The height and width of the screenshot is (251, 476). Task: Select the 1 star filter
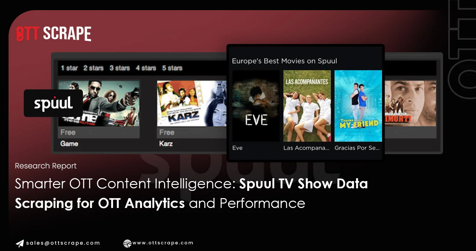69,68
